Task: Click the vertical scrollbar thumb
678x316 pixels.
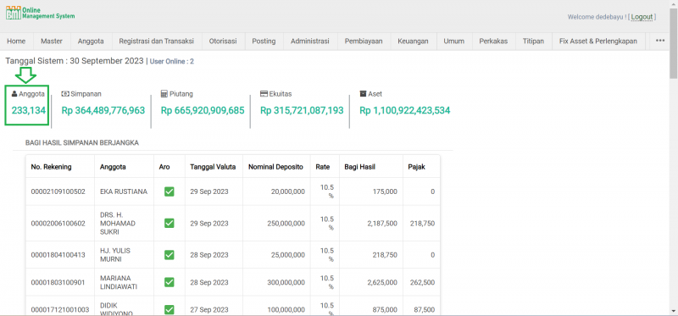Action: [674, 43]
